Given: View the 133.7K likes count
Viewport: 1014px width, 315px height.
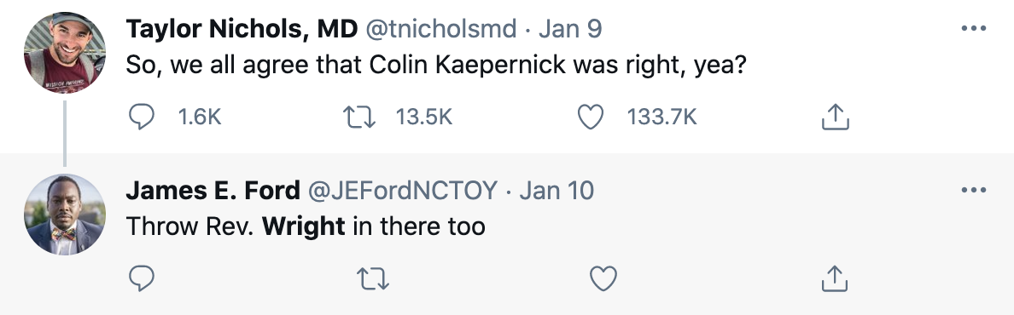Looking at the screenshot, I should tap(661, 117).
